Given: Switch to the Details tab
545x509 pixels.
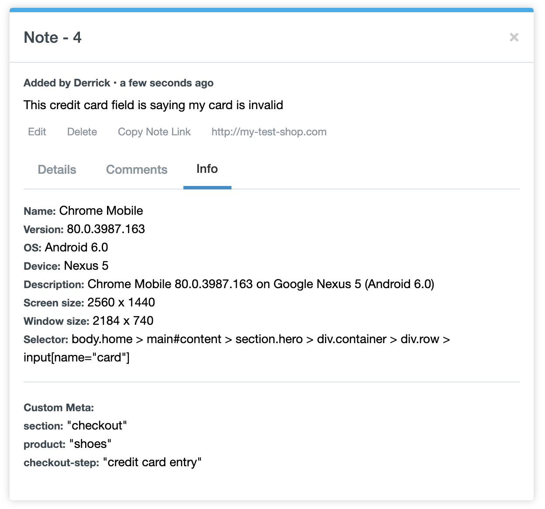Looking at the screenshot, I should coord(57,170).
